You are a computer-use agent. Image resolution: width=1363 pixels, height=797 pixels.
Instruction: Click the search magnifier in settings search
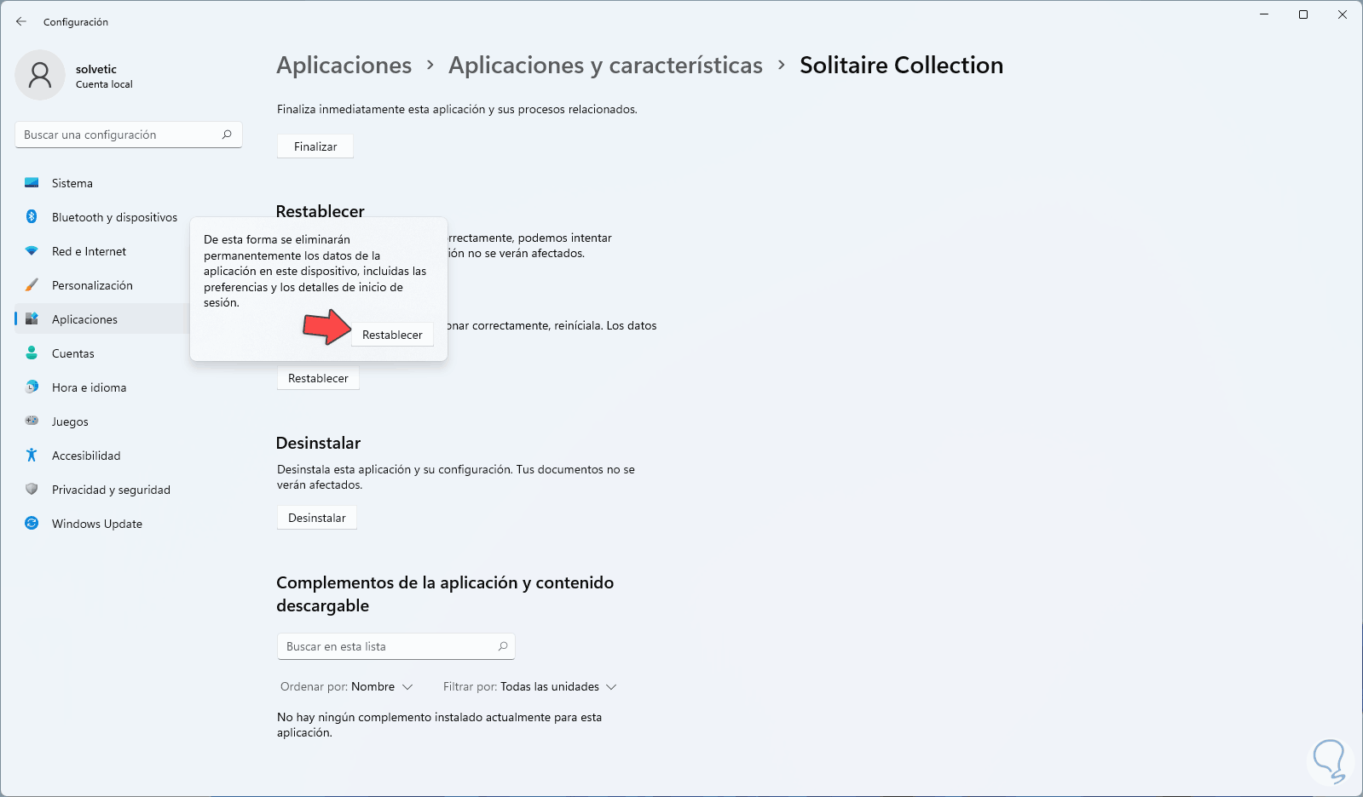(227, 135)
